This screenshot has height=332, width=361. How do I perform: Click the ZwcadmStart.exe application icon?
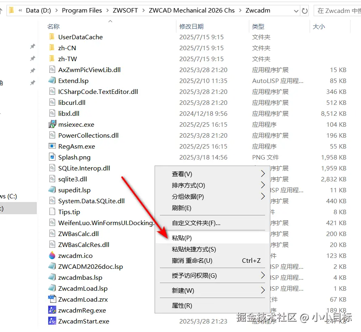coord(52,321)
